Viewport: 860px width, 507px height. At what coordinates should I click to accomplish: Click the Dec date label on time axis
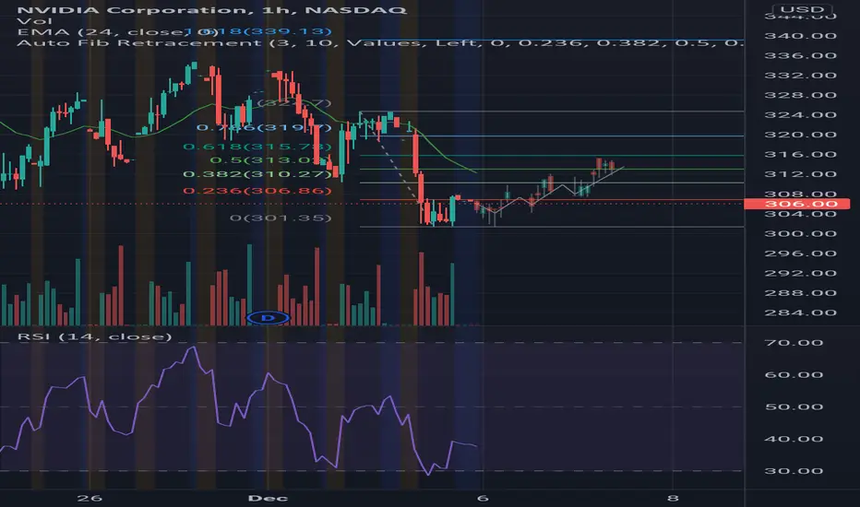268,498
